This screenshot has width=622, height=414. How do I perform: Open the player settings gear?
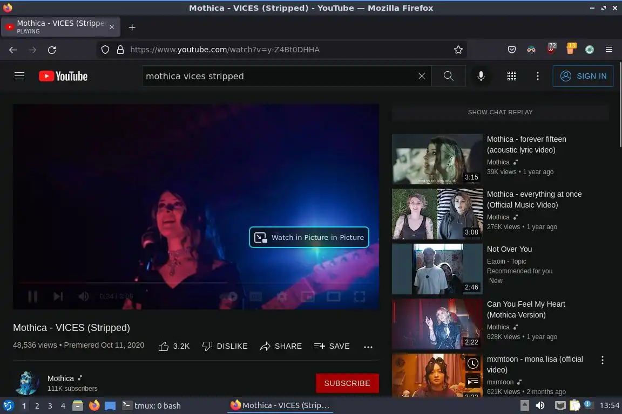[x=282, y=296]
